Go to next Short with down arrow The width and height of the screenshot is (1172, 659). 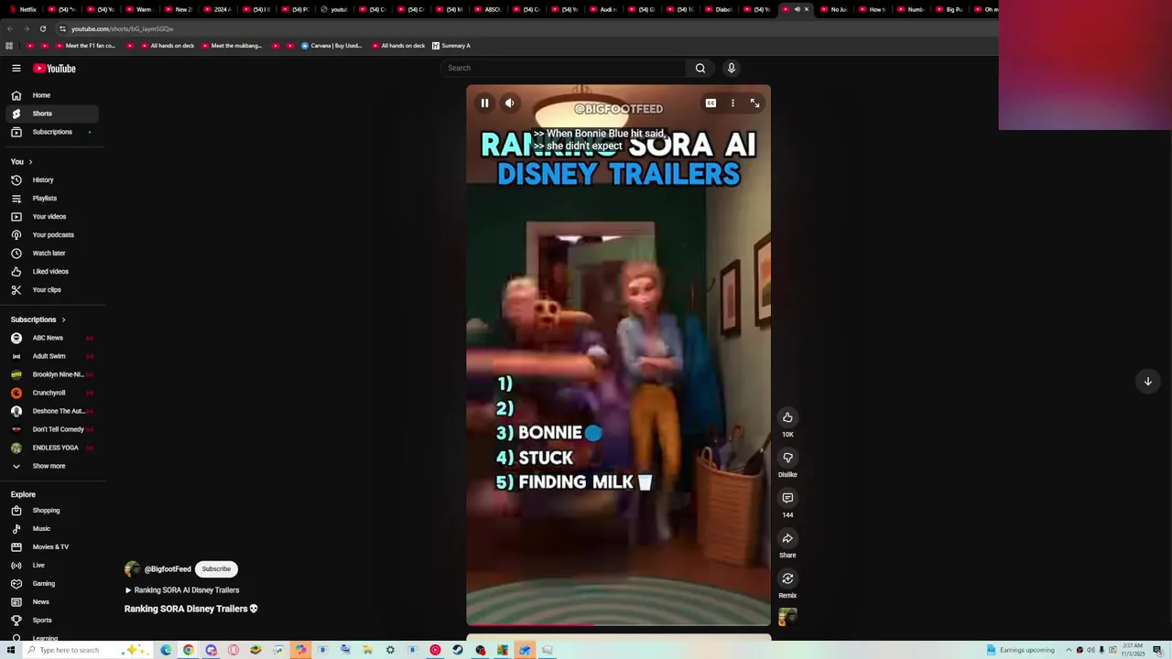pos(1147,382)
